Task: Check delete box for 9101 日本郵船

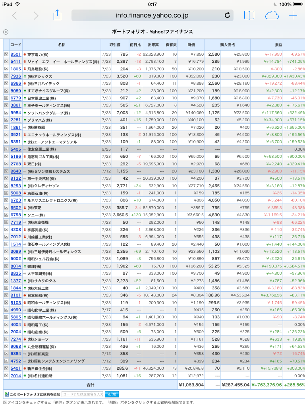Action: click(6, 295)
